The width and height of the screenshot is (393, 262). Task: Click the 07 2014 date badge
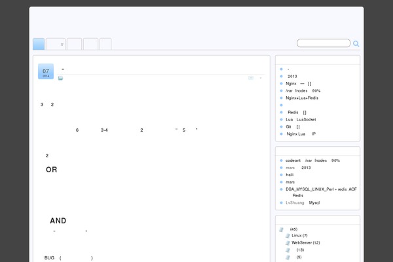tap(46, 71)
